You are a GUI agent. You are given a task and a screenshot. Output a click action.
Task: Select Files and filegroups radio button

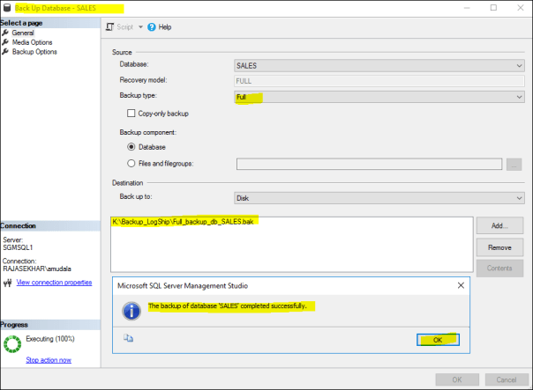click(x=131, y=163)
